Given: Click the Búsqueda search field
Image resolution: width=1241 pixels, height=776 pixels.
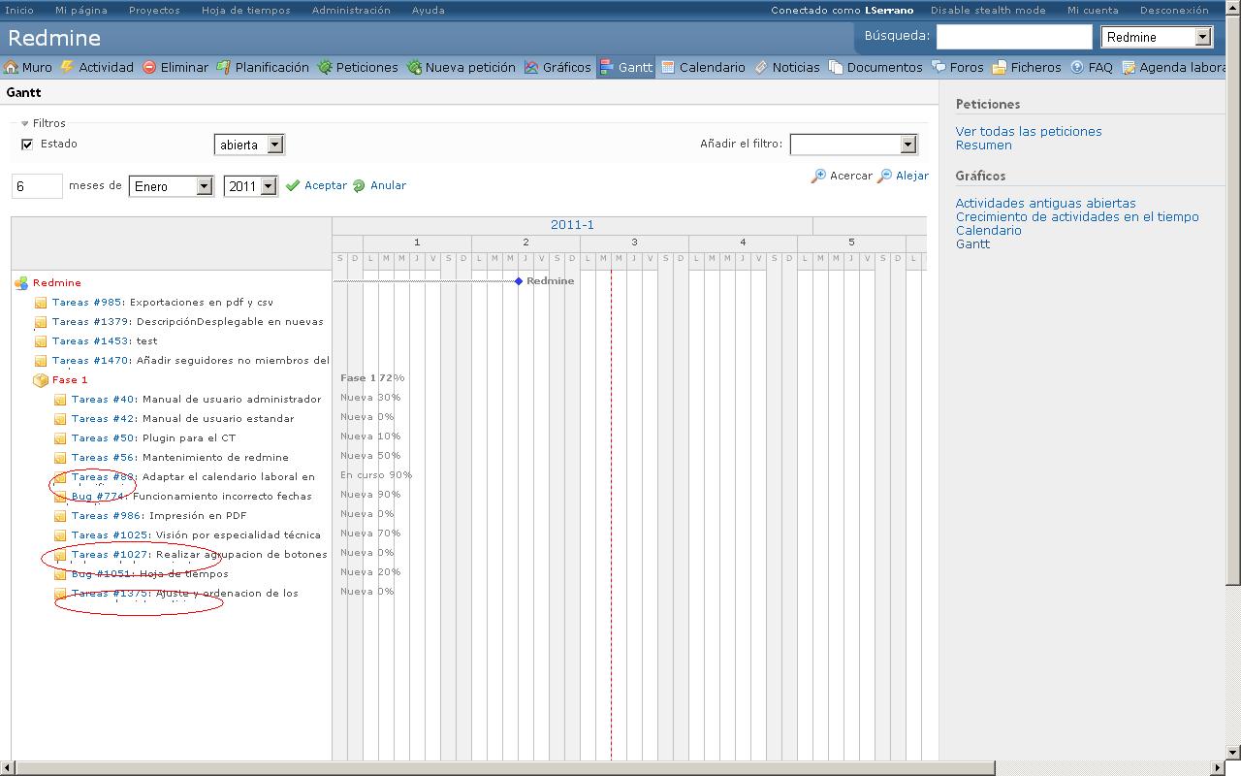Looking at the screenshot, I should [1014, 37].
